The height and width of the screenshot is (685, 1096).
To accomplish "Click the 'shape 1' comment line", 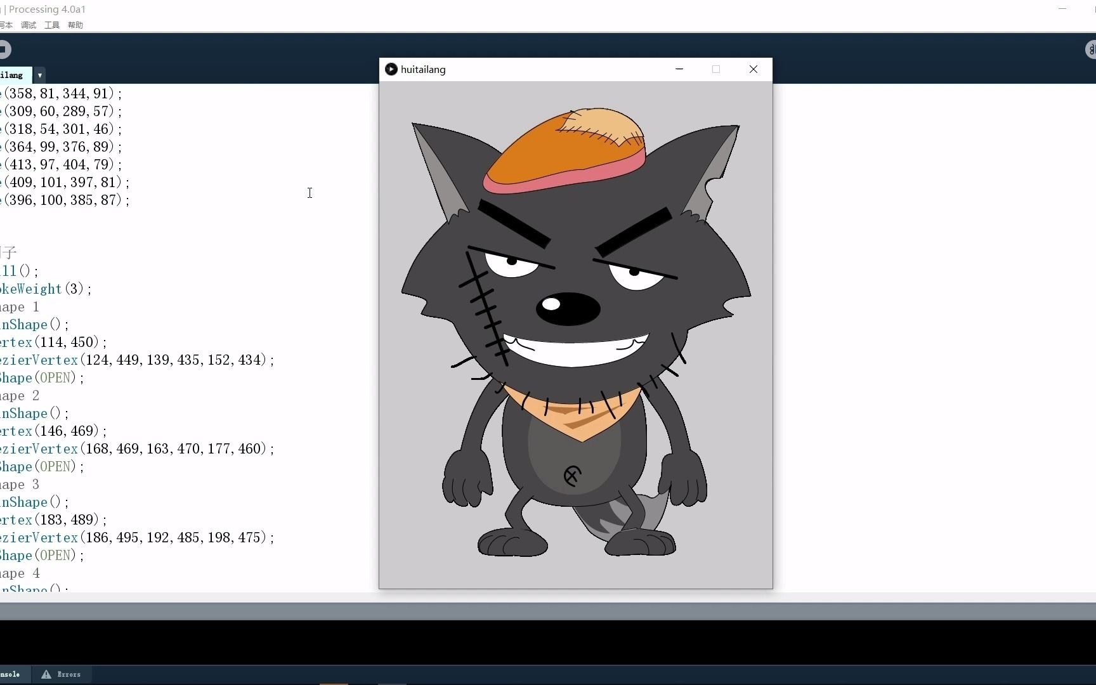I will 20,306.
